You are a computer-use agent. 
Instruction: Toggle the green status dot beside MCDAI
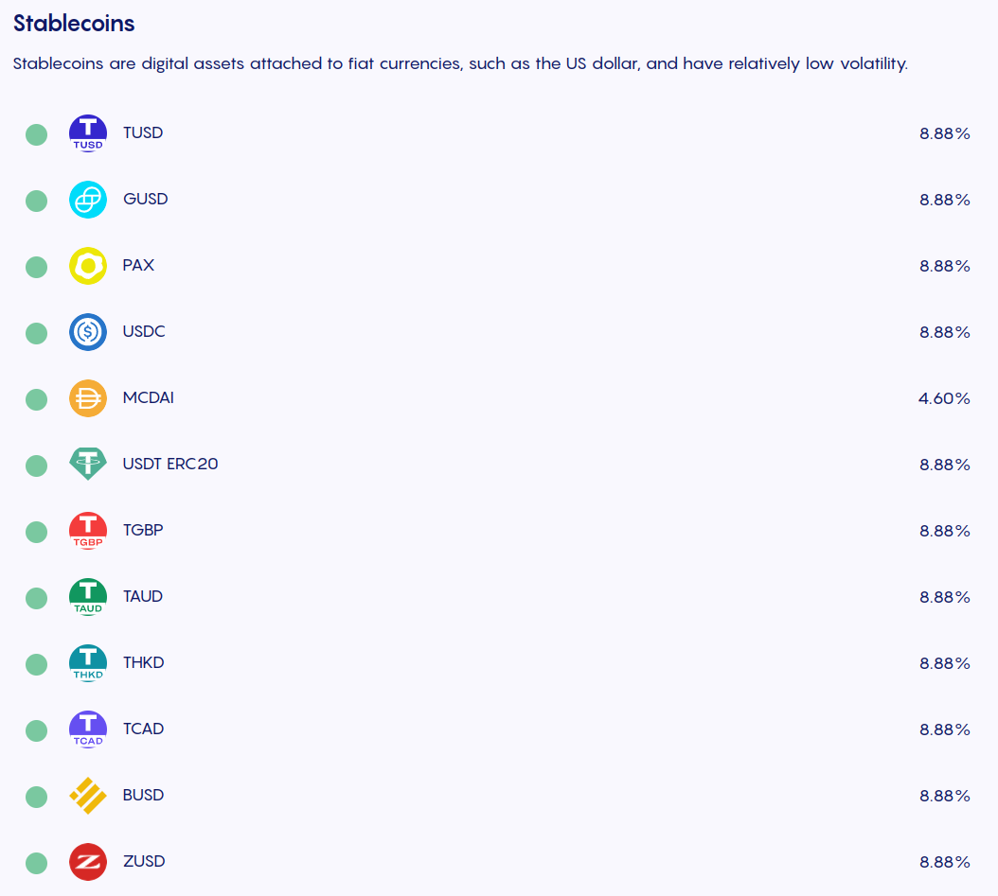click(36, 399)
